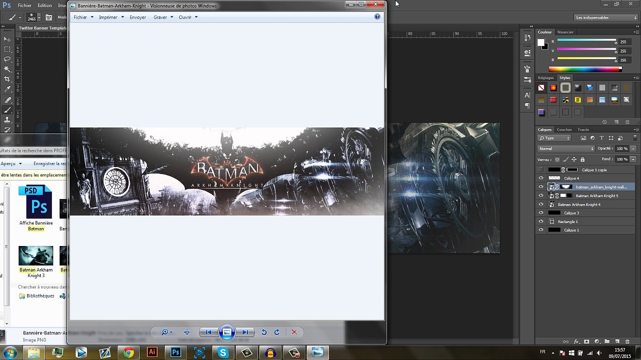641x360 pixels.
Task: Toggle layer filtering switch on or off
Action: 634,138
